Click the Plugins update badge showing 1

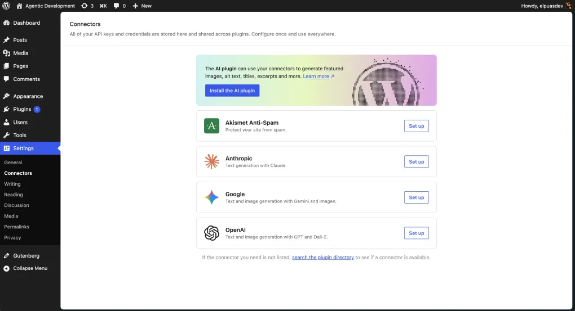(x=37, y=110)
